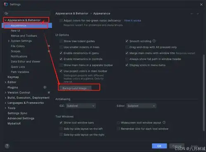The image size is (206, 152).
Task: Open Widescreen tool window layout help icon
Action: click(x=164, y=122)
